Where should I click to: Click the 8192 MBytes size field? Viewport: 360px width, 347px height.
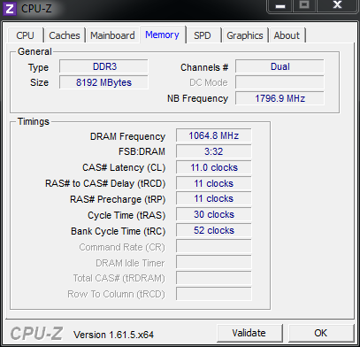103,82
